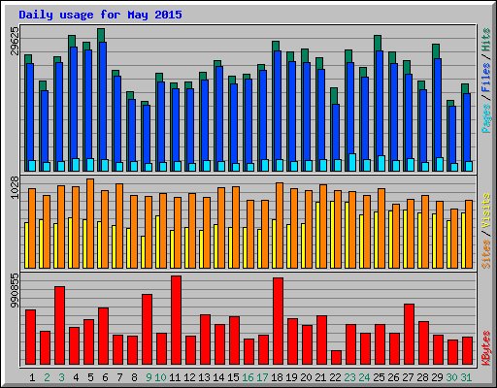Click the green day label 31
The image size is (497, 388).
[466, 377]
